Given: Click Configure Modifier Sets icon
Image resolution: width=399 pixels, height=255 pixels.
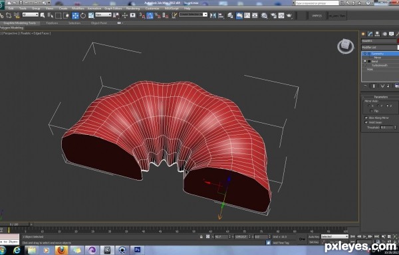Looking at the screenshot, I should [x=396, y=86].
